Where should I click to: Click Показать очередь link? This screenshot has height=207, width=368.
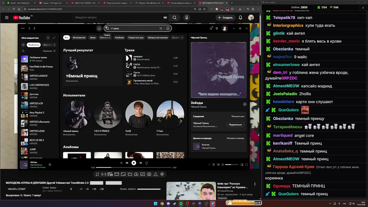[x=235, y=138]
